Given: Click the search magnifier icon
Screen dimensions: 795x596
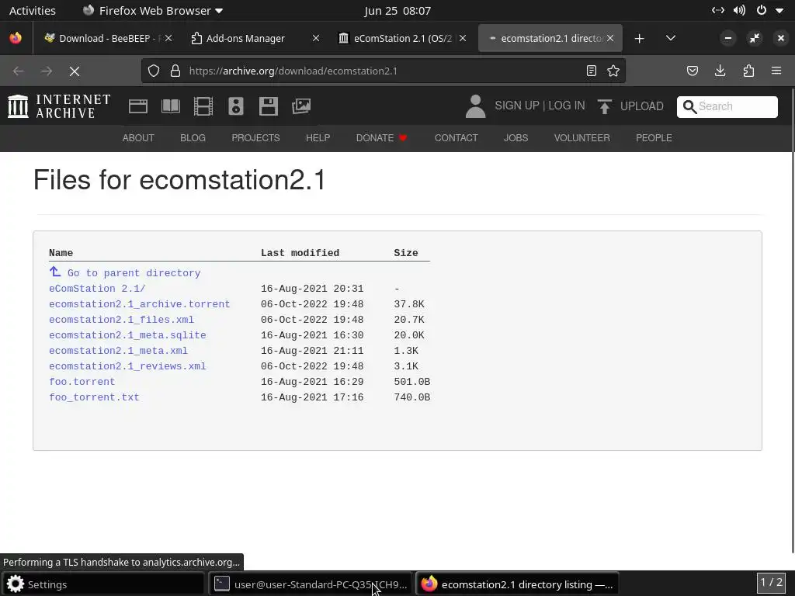Looking at the screenshot, I should point(689,106).
